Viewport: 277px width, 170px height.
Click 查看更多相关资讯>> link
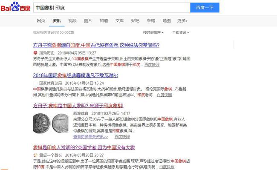click(x=91, y=137)
